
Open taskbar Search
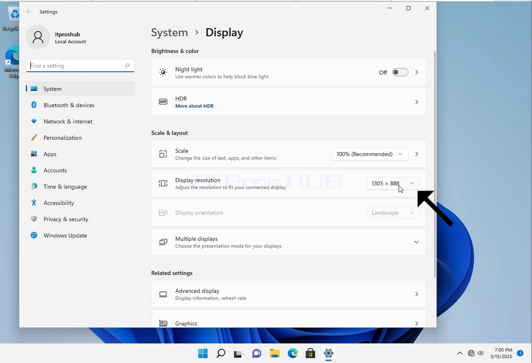click(x=221, y=354)
